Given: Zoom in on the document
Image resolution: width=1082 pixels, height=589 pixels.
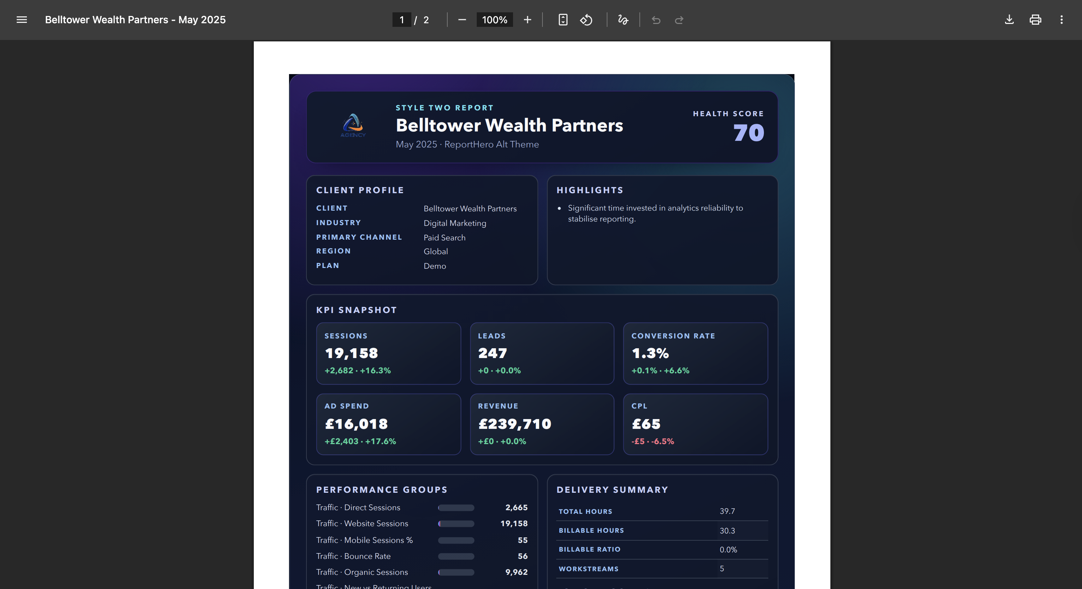Looking at the screenshot, I should click(527, 20).
